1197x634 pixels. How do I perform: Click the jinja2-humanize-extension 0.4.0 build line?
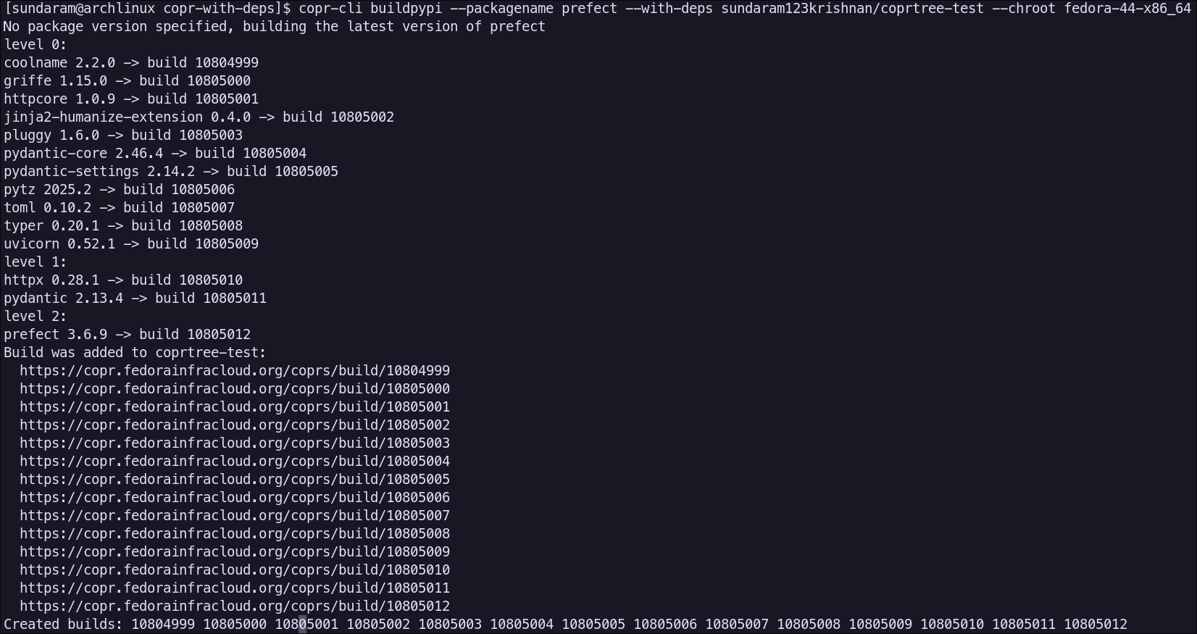click(x=199, y=117)
